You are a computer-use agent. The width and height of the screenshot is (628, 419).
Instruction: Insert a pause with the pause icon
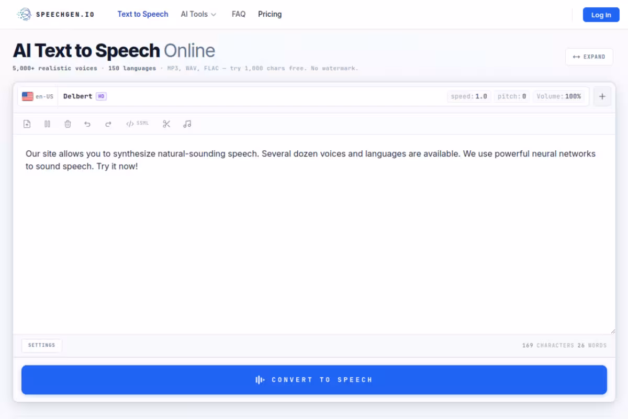47,124
